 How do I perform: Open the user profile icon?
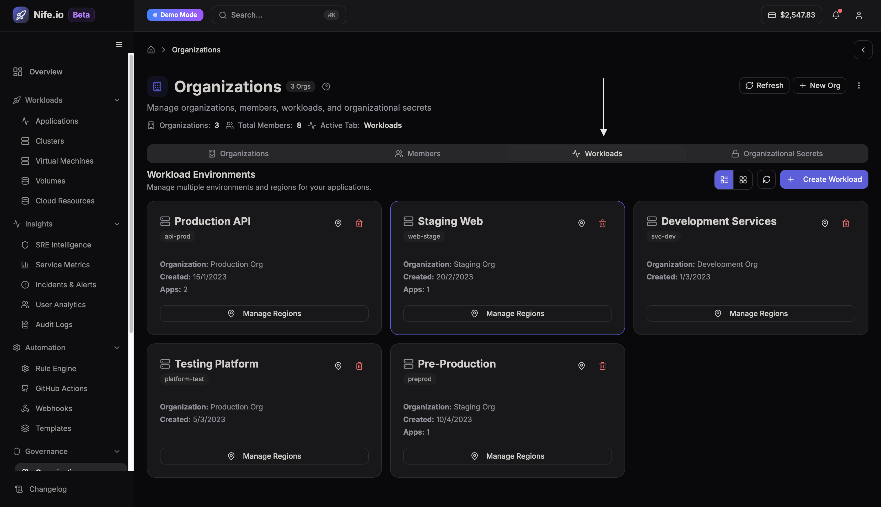point(859,15)
